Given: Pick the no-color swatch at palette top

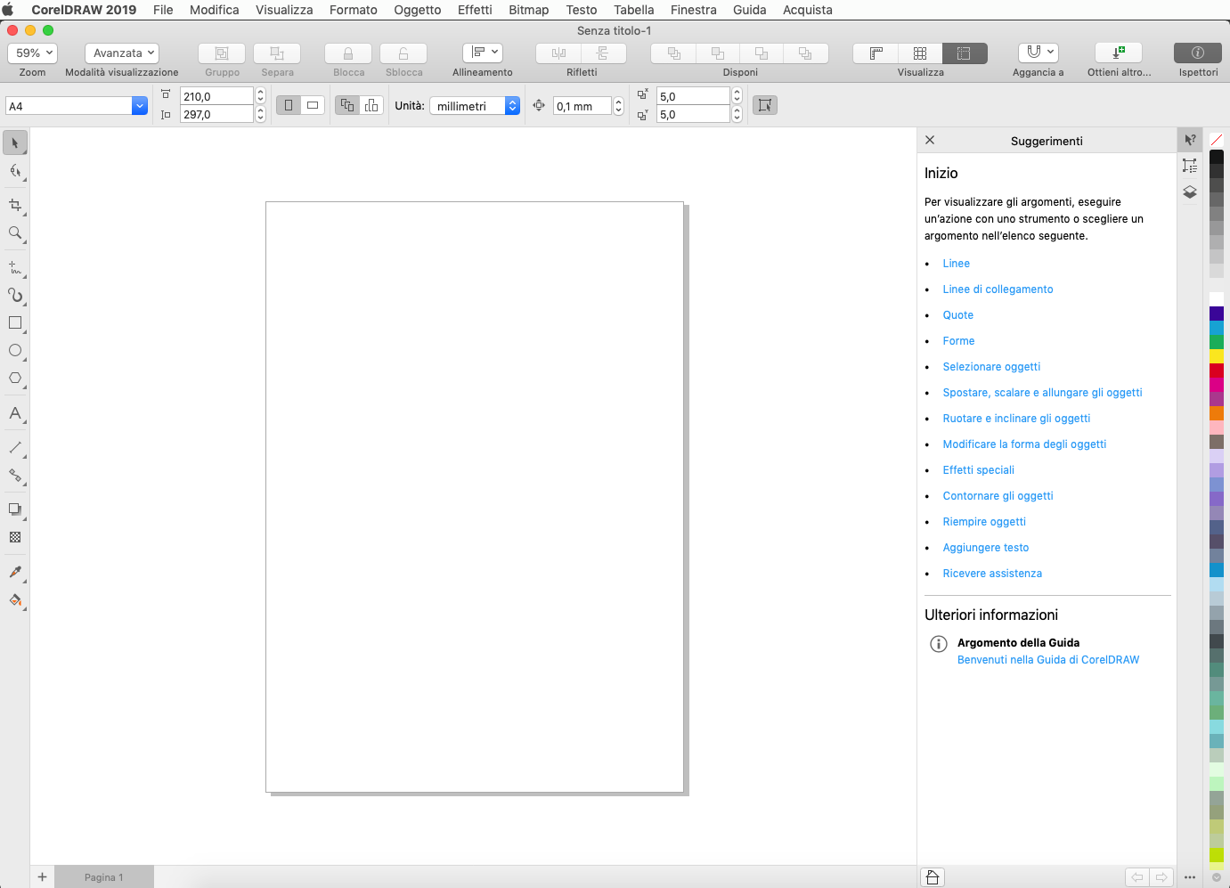Looking at the screenshot, I should click(x=1217, y=140).
